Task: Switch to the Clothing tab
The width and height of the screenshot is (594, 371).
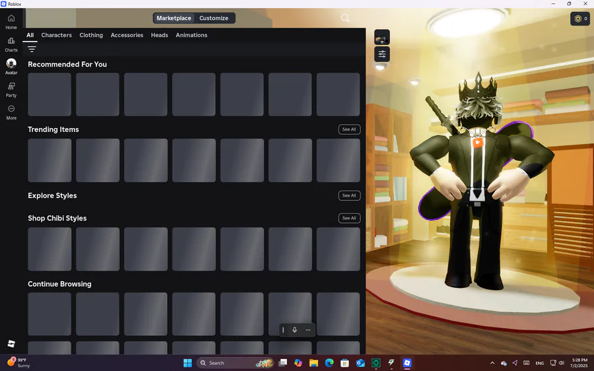Action: [x=91, y=35]
